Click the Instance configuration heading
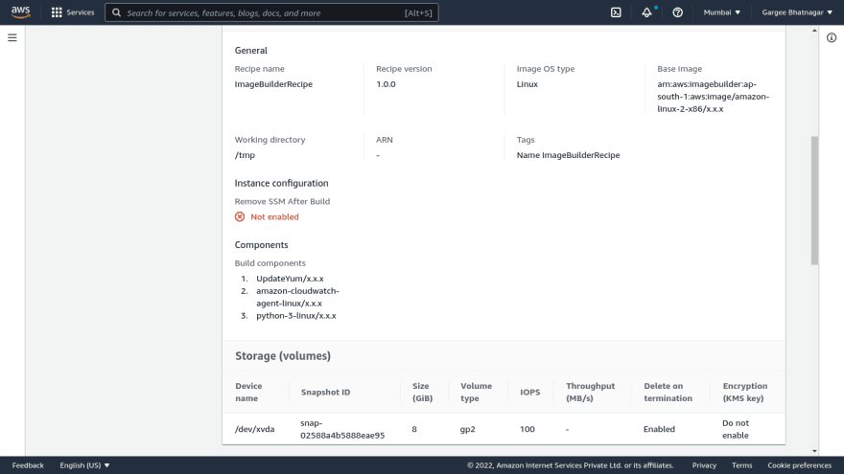 282,183
